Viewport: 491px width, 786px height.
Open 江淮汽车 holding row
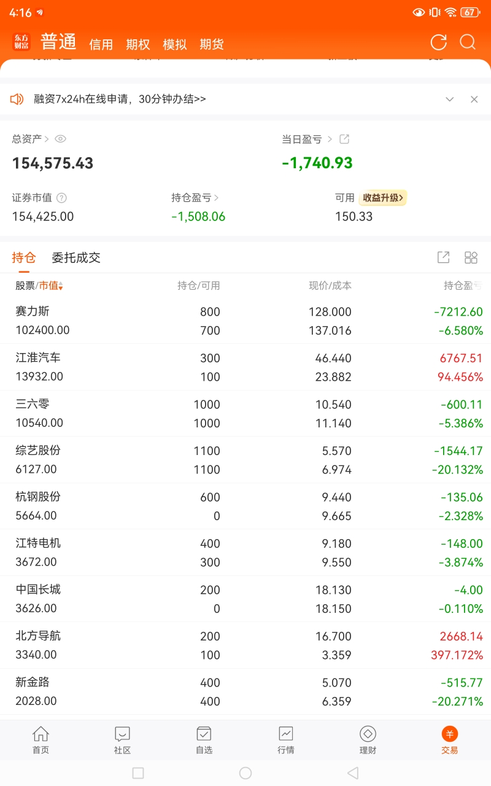click(245, 367)
